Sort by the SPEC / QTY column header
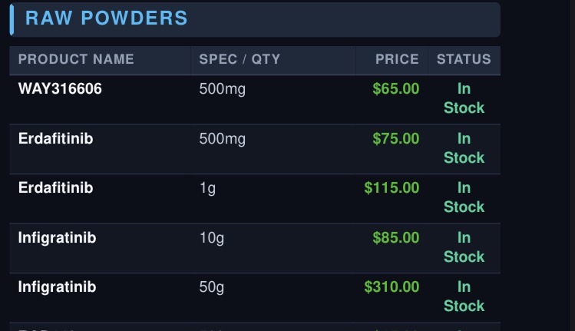The image size is (575, 331). point(240,59)
